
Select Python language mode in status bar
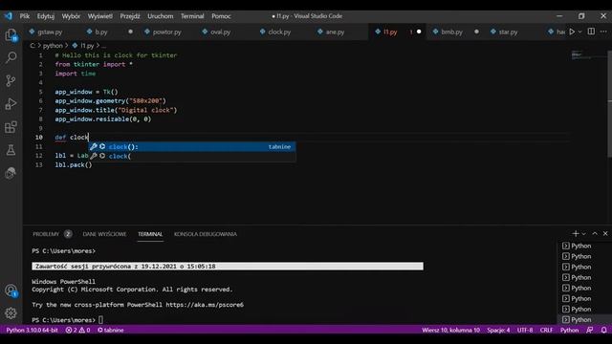570,330
